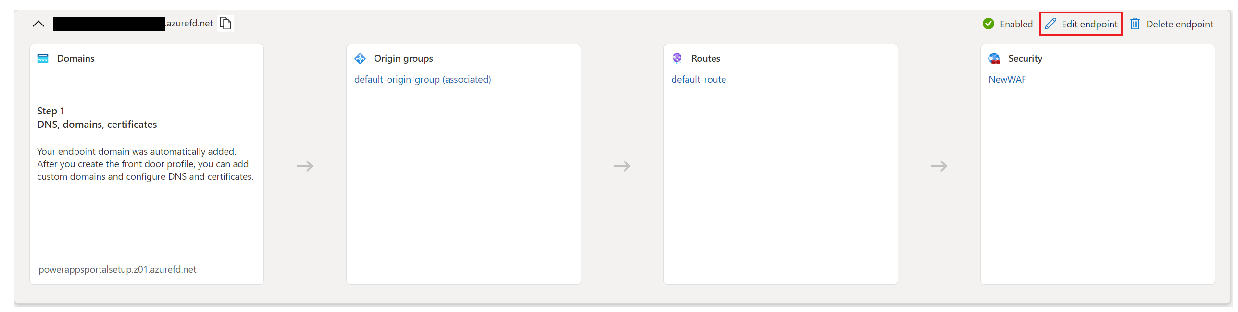
Task: Click the green Enabled status checkmark
Action: click(x=988, y=23)
